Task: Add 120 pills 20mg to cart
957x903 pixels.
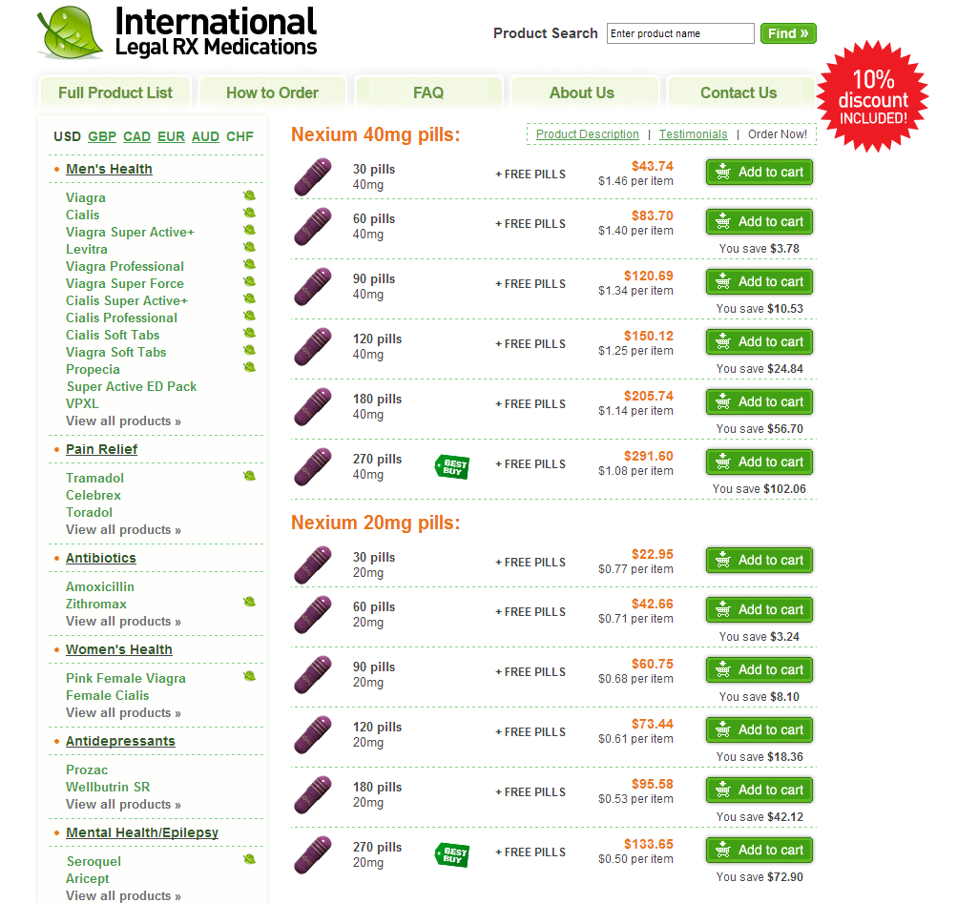Action: [x=759, y=729]
